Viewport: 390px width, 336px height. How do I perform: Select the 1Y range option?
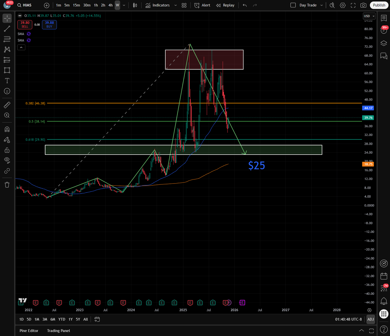(x=70, y=319)
